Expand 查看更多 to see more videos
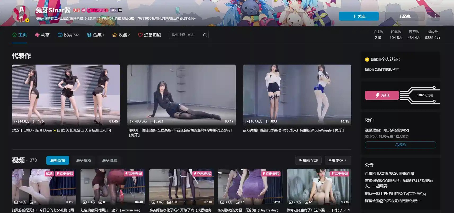Image resolution: width=454 pixels, height=213 pixels. (337, 160)
